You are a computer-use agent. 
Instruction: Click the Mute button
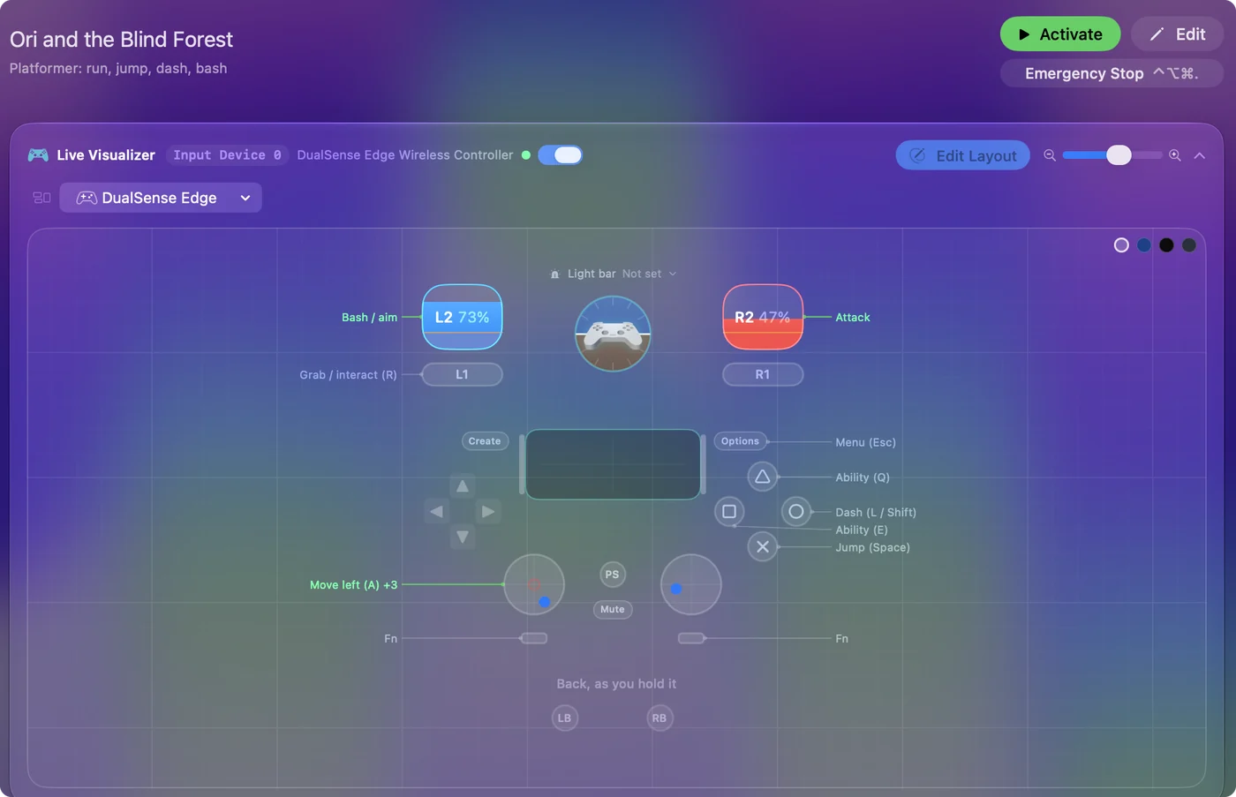[613, 610]
